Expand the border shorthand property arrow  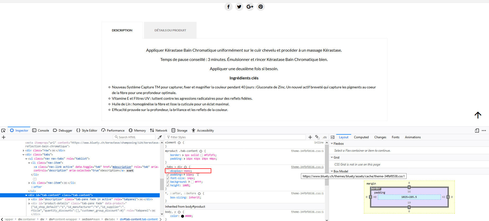point(183,155)
